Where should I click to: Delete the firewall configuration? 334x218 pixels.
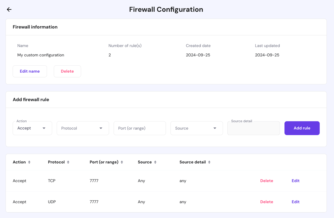67,71
